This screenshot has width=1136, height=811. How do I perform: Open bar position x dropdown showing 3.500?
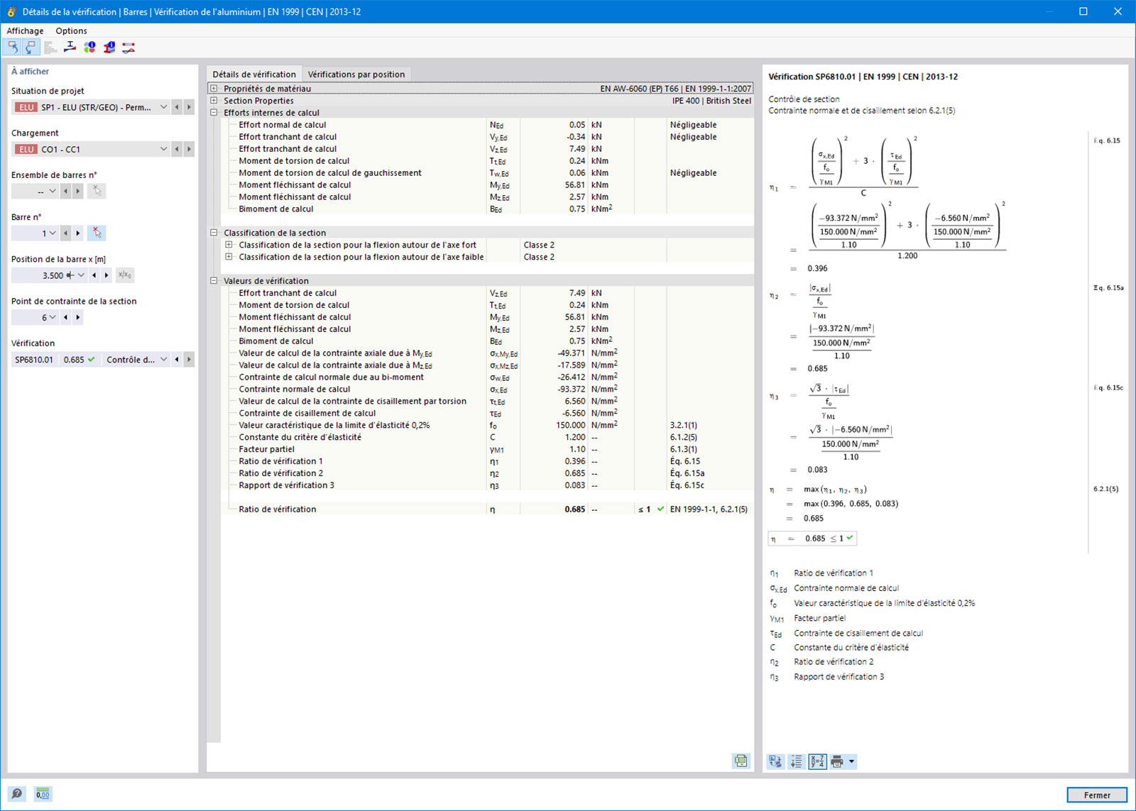pyautogui.click(x=81, y=275)
